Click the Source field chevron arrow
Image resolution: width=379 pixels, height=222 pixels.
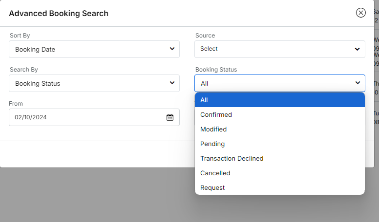pos(358,49)
